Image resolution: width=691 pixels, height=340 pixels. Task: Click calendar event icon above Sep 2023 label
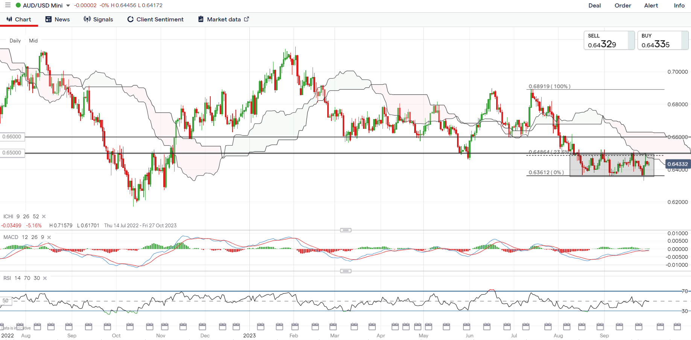click(x=600, y=326)
